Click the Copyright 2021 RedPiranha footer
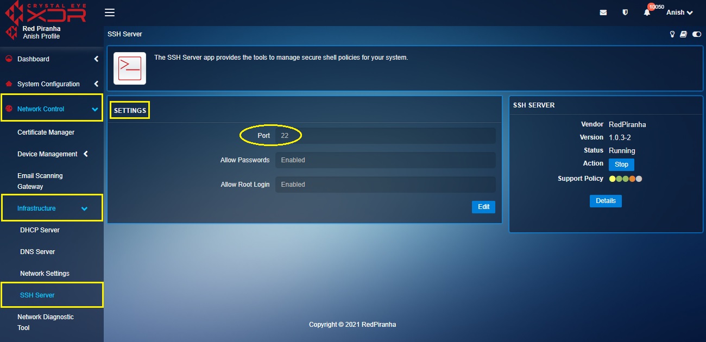The height and width of the screenshot is (342, 706). tap(352, 325)
